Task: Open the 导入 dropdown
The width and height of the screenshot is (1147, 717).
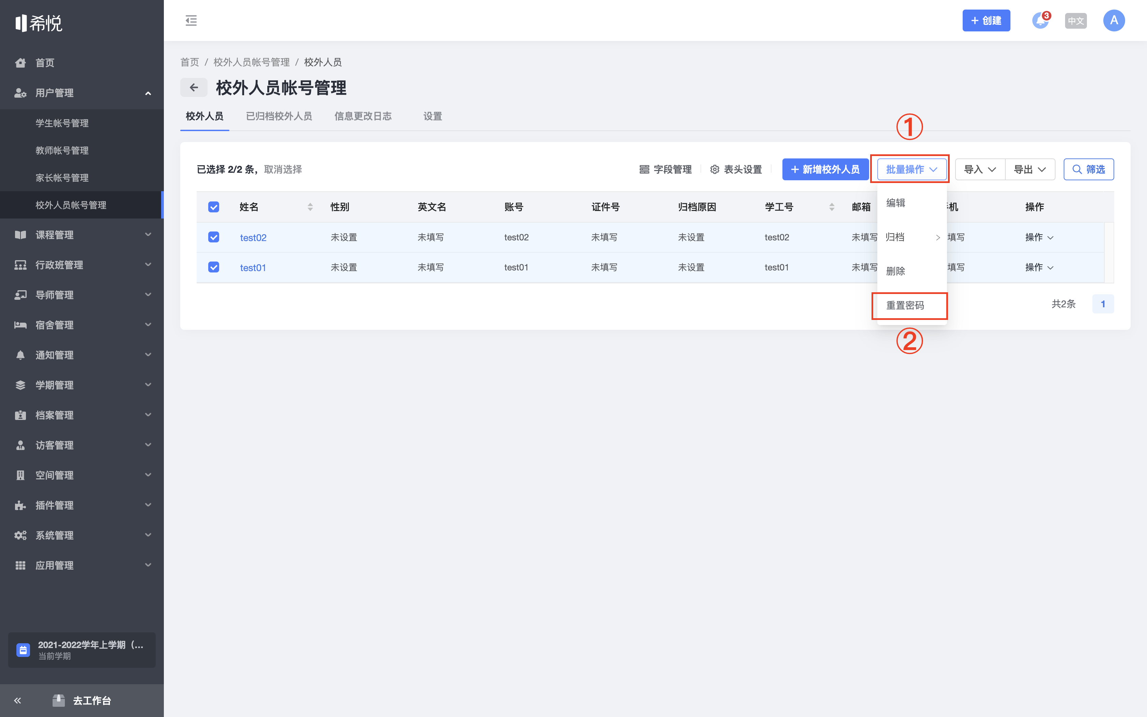Action: [x=980, y=169]
